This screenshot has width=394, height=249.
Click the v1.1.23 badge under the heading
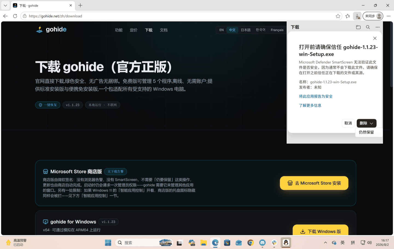(x=73, y=105)
